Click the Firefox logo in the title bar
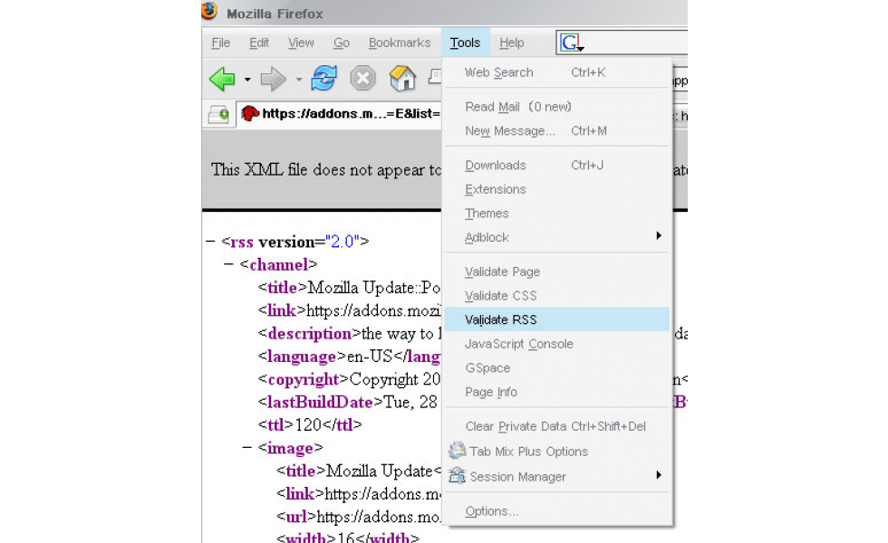This screenshot has height=543, width=888. tap(209, 11)
